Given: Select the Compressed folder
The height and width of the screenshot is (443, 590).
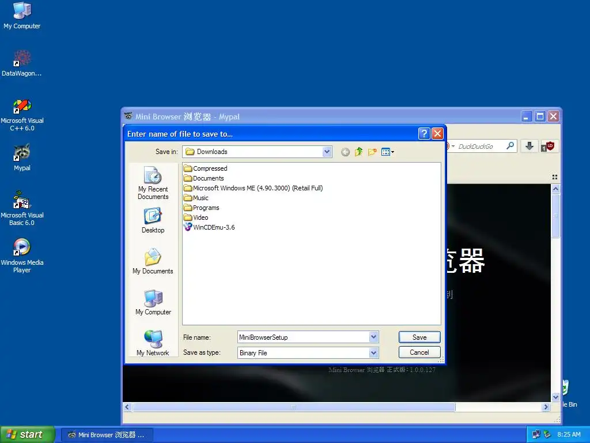Looking at the screenshot, I should click(206, 168).
